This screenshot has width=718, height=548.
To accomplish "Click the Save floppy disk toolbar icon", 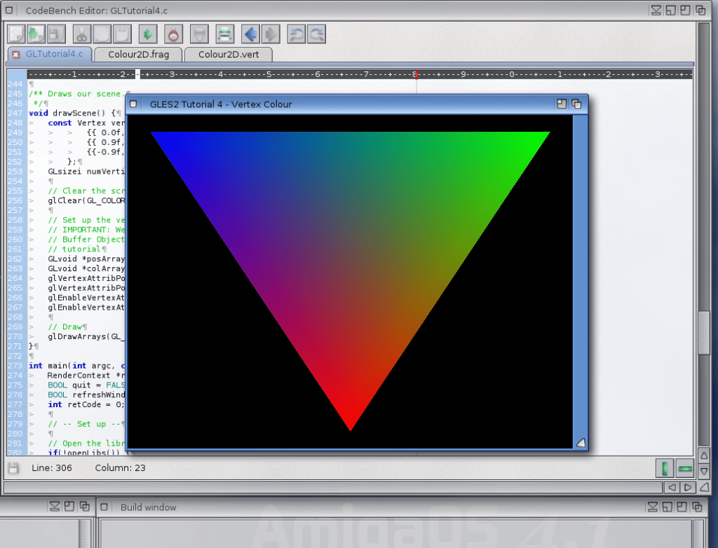I will pyautogui.click(x=56, y=34).
